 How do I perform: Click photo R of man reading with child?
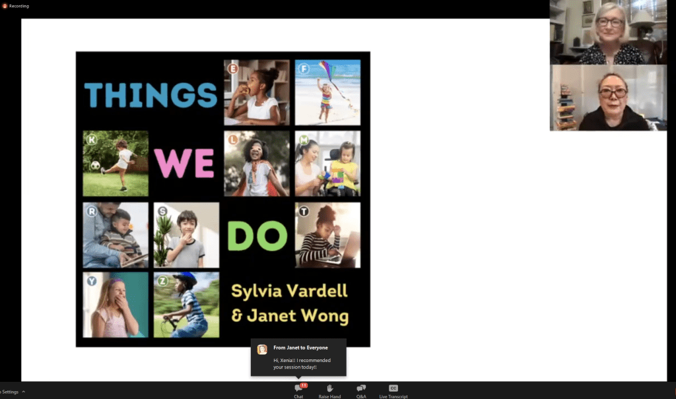coord(116,235)
